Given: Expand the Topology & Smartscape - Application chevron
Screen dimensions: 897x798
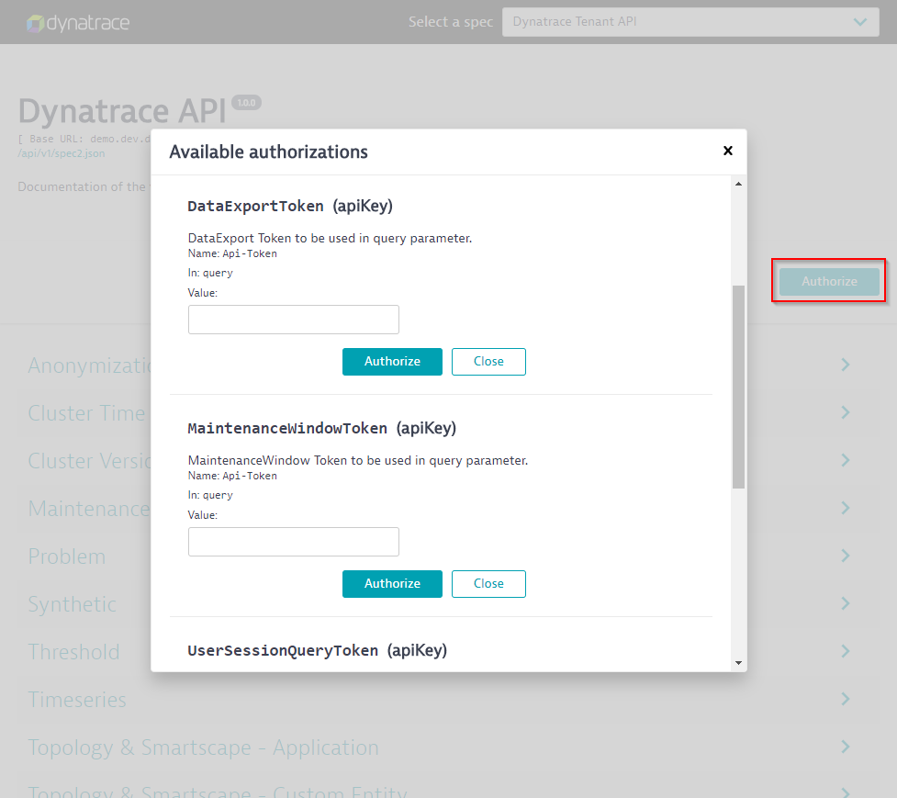Looking at the screenshot, I should [845, 747].
